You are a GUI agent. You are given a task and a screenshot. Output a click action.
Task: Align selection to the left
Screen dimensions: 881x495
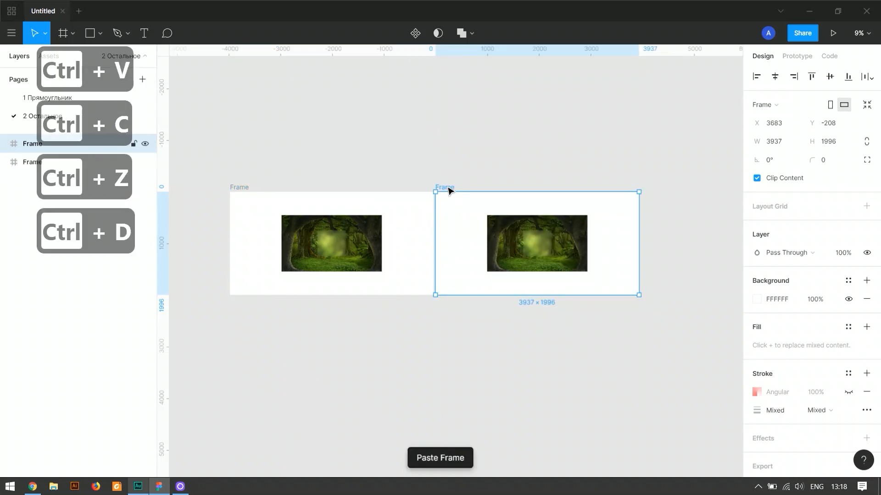click(x=757, y=77)
